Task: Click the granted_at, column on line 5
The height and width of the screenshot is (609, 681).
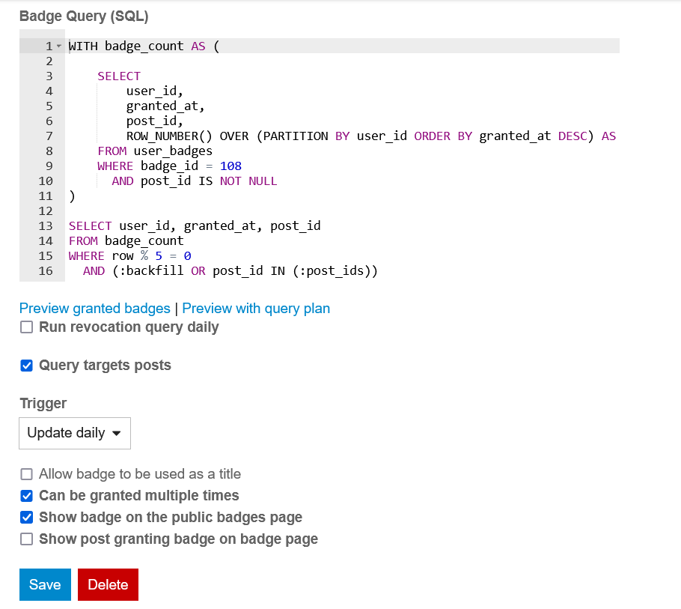Action: click(165, 106)
